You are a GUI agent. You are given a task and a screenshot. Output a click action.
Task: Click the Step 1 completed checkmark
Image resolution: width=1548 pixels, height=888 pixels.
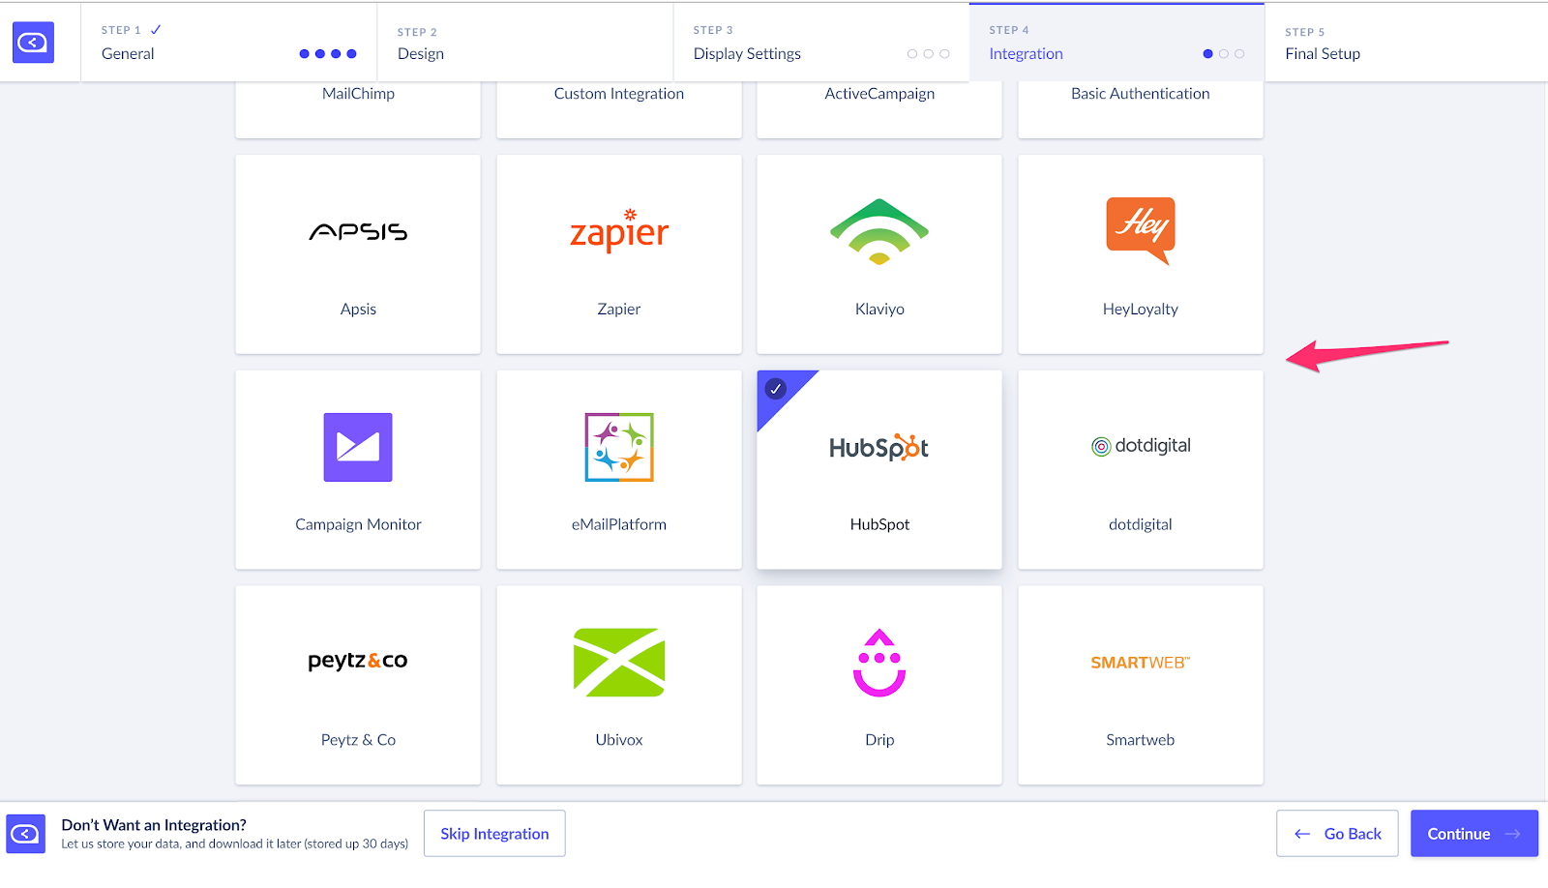click(x=156, y=30)
